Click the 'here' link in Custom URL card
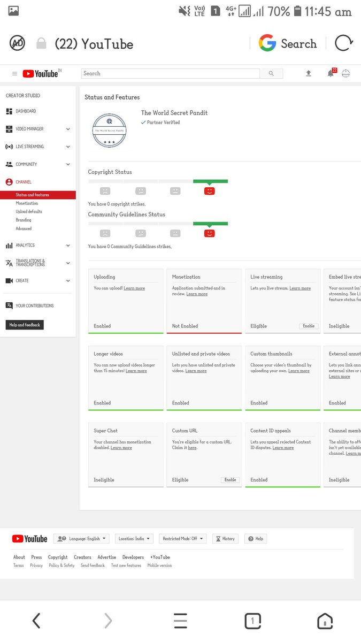 pyautogui.click(x=192, y=448)
